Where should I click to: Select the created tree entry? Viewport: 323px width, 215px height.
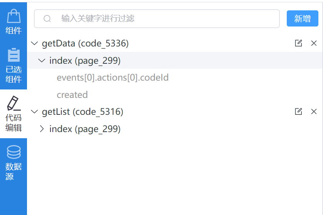72,95
